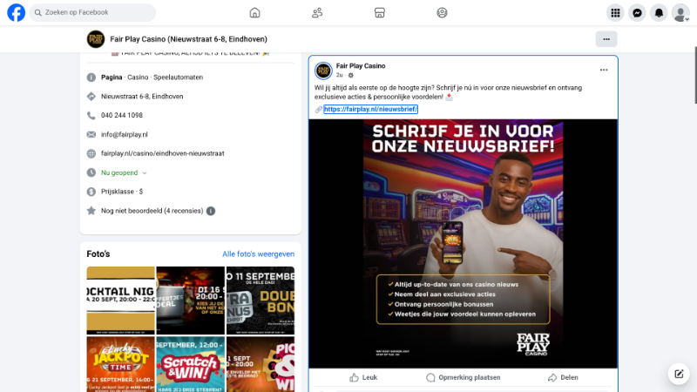This screenshot has height=392, width=697.
Task: Click the post timestamp 2u
Action: pyautogui.click(x=339, y=75)
